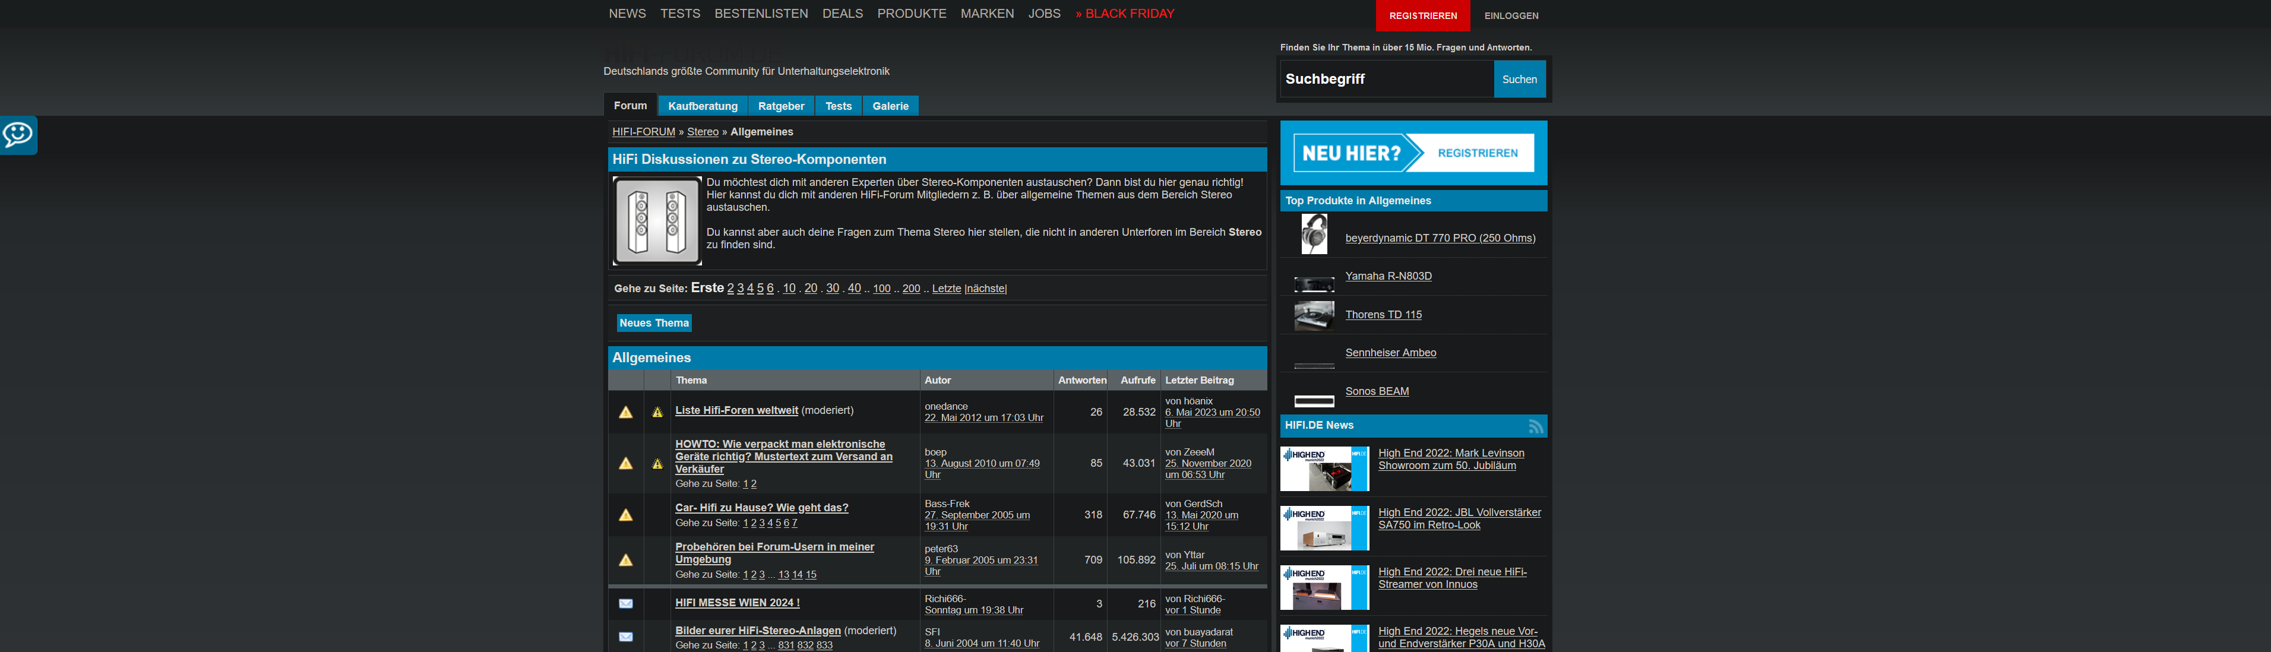
Task: Switch to the Kaufberatung tab
Action: (x=702, y=105)
